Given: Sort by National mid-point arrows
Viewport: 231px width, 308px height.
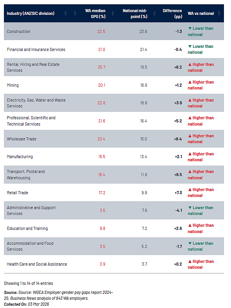Looking at the screenshot, I should (x=154, y=13).
